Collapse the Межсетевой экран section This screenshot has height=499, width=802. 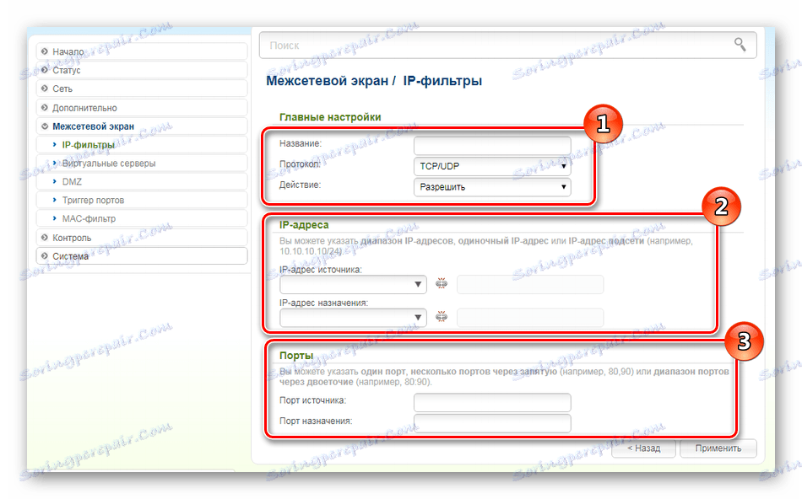142,126
